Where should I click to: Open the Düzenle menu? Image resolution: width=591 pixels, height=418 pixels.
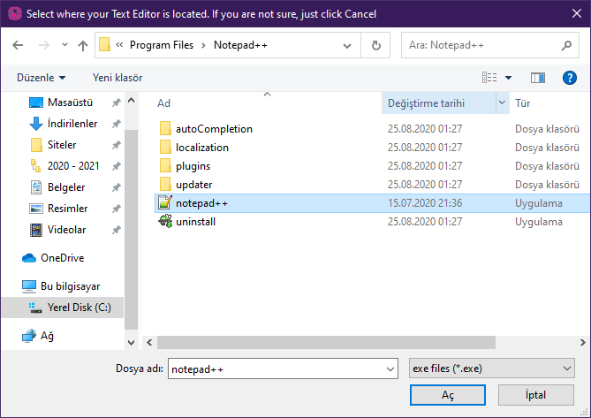pyautogui.click(x=42, y=78)
